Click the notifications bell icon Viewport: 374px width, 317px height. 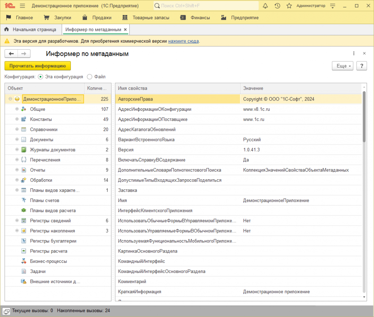pos(266,6)
